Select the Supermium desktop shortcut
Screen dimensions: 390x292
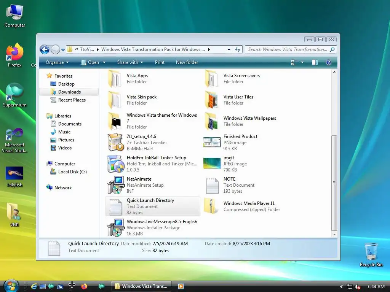[x=15, y=95]
